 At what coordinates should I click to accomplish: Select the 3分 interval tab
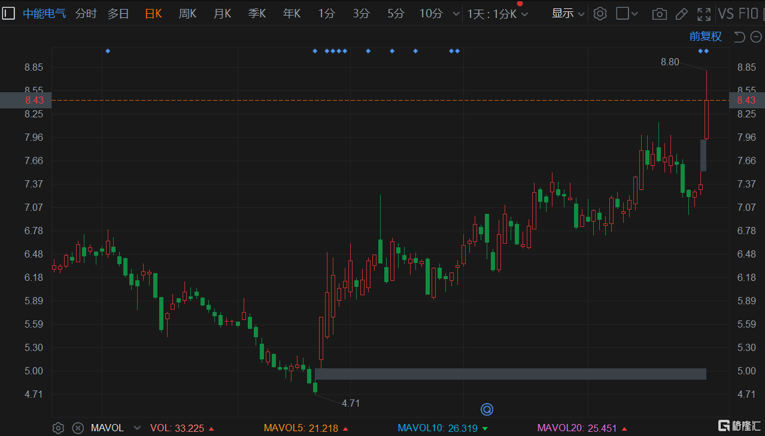[x=362, y=13]
